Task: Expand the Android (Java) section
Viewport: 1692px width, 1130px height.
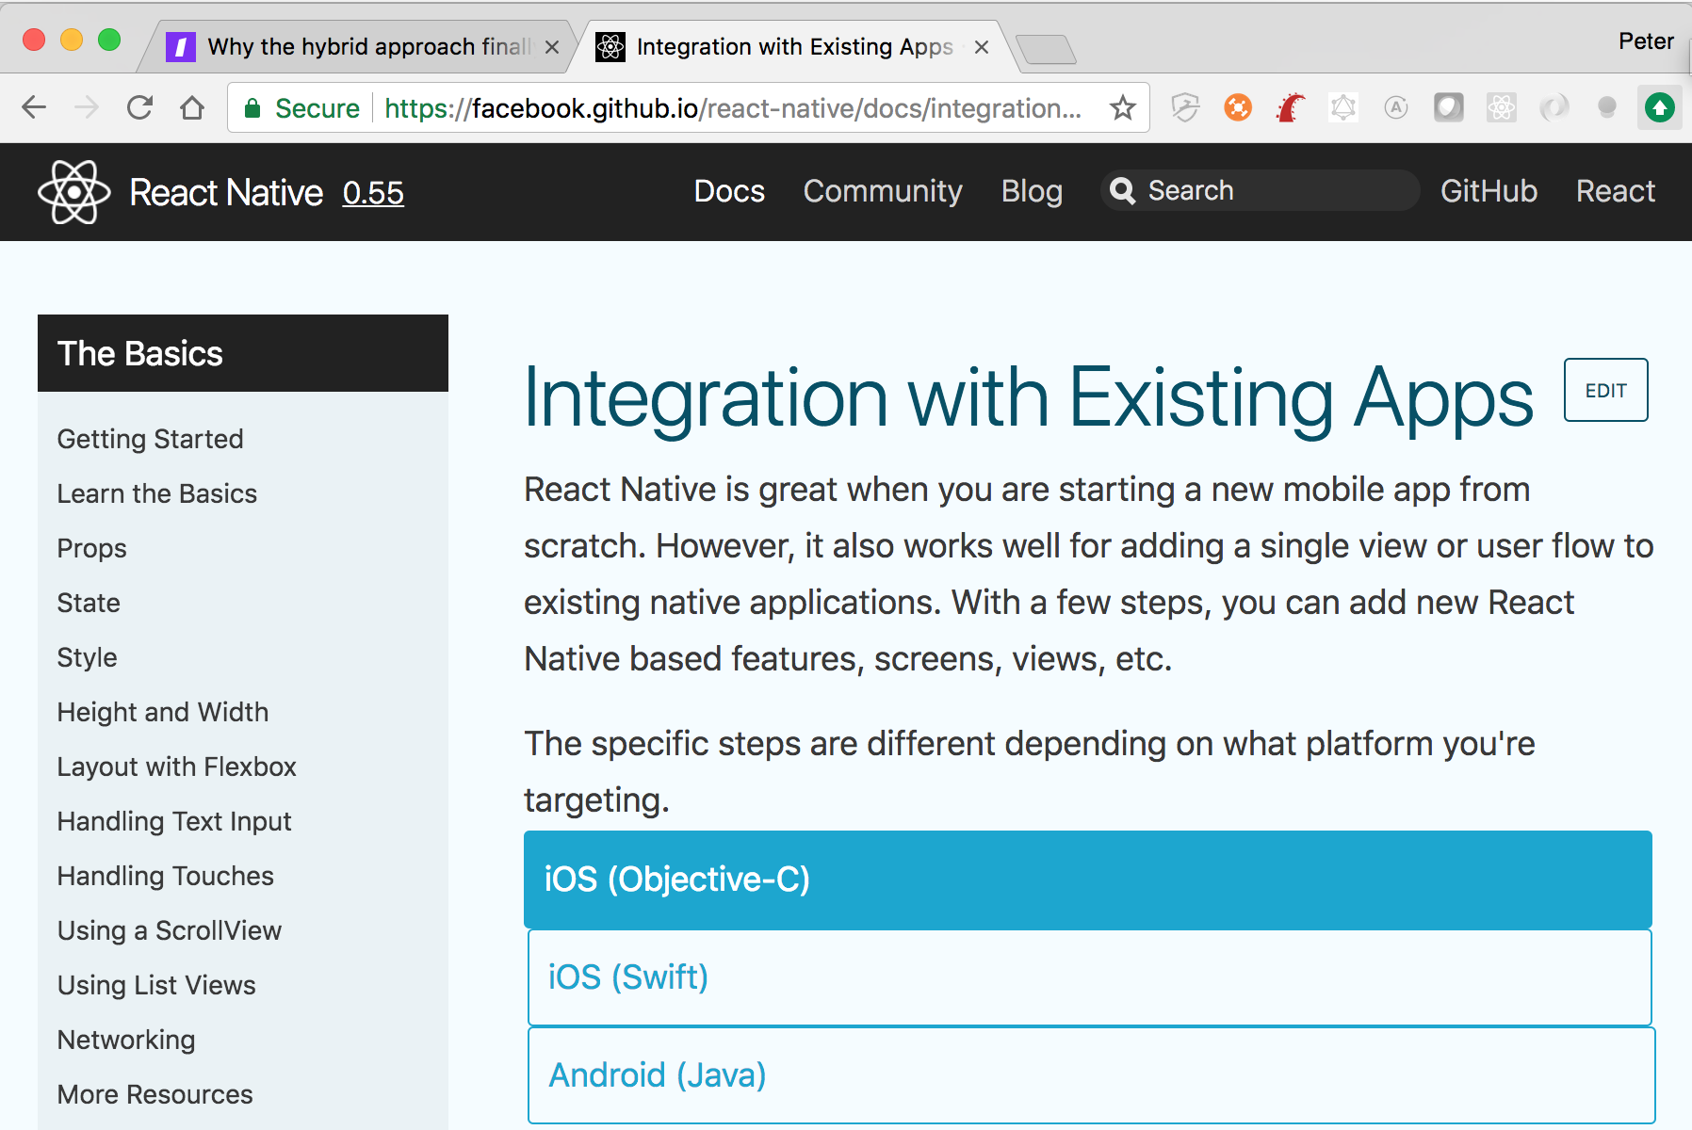Action: [x=1092, y=1075]
